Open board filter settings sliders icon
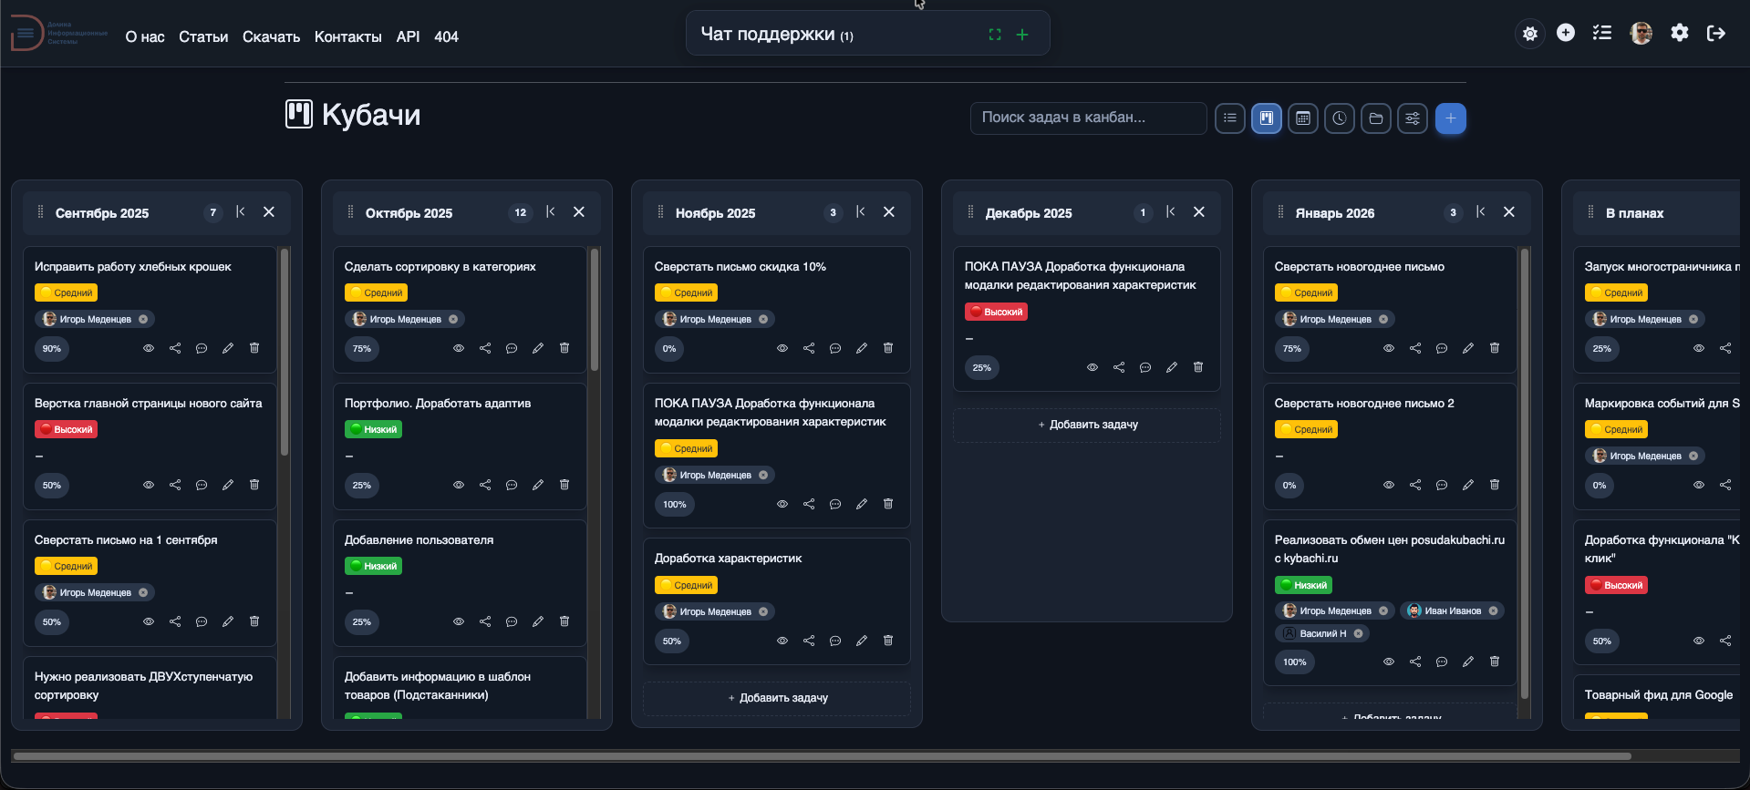This screenshot has height=790, width=1750. point(1413,118)
